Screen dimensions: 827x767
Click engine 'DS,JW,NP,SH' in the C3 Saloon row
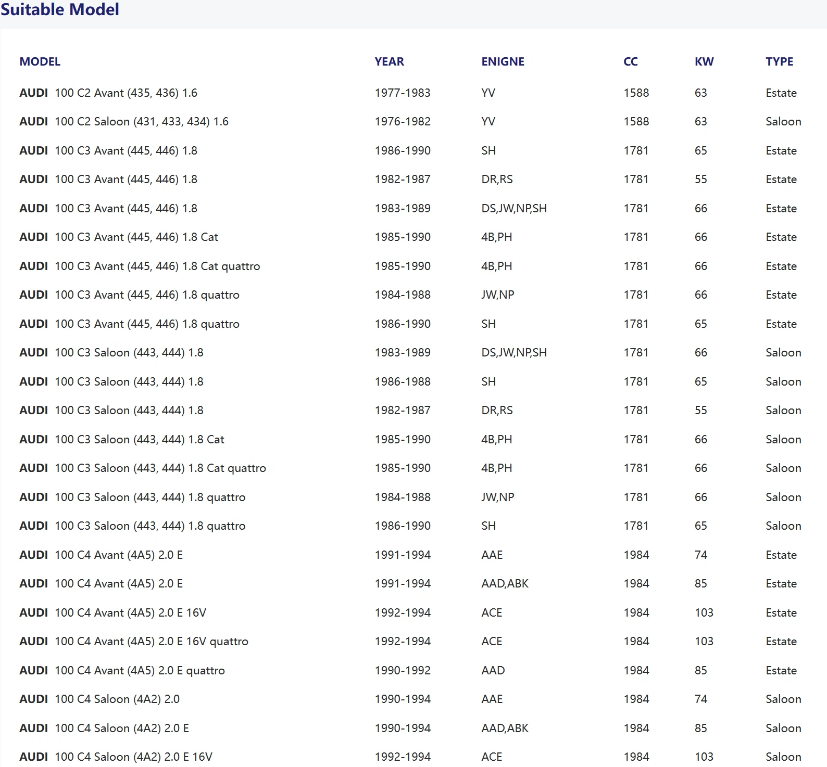pos(514,352)
